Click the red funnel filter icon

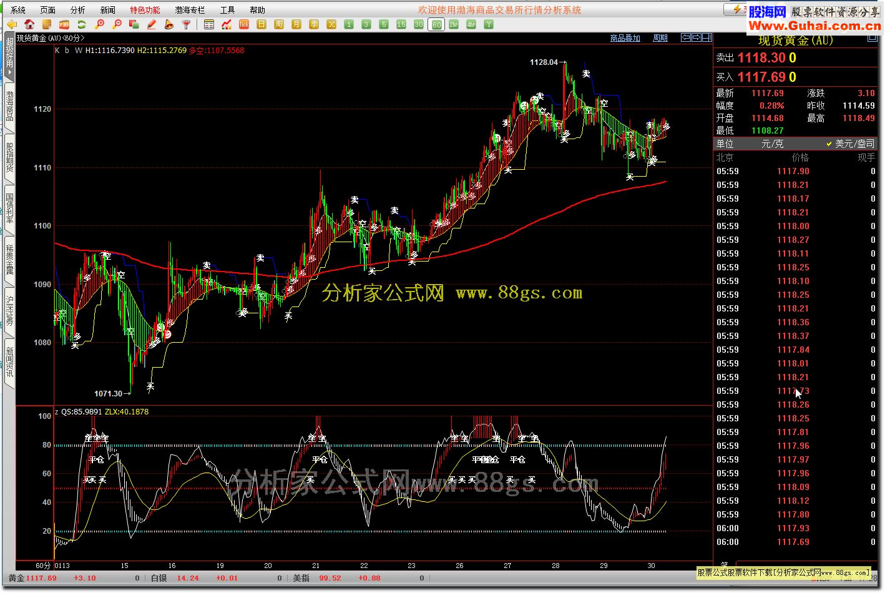[x=186, y=24]
